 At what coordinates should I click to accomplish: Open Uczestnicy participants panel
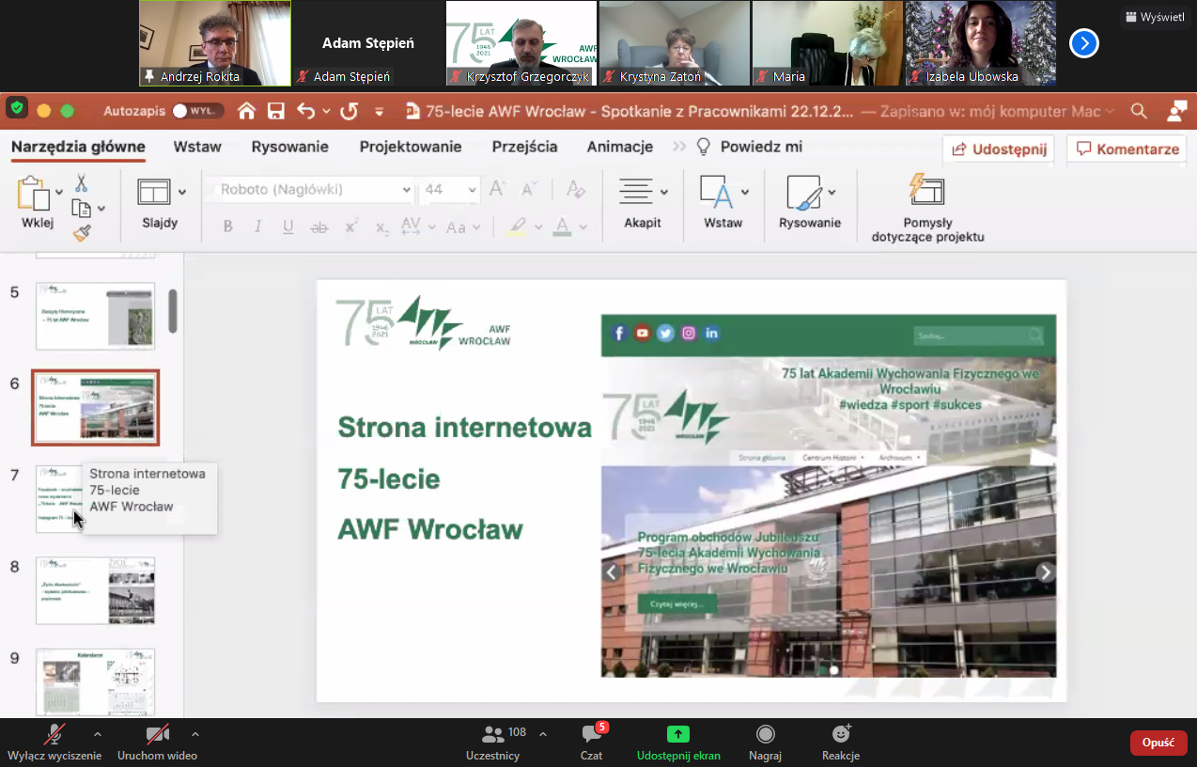[493, 743]
